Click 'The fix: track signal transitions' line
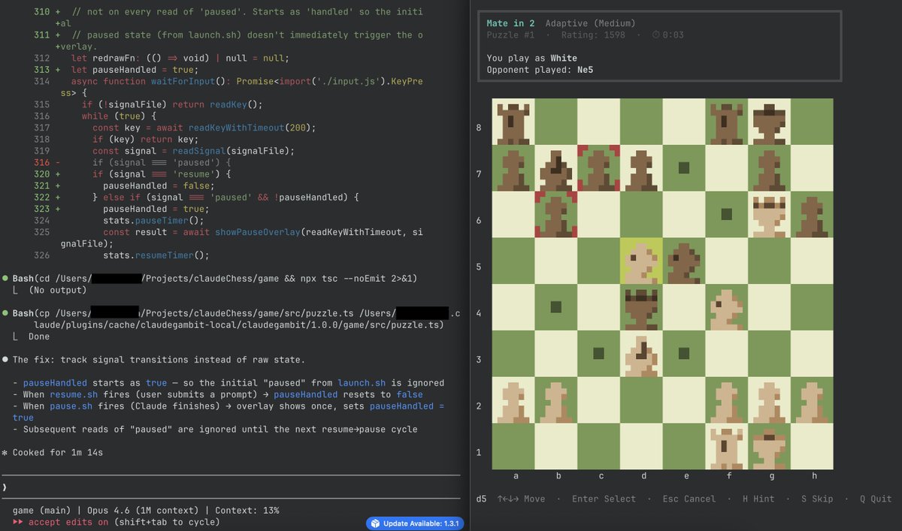This screenshot has width=902, height=531. (x=153, y=360)
